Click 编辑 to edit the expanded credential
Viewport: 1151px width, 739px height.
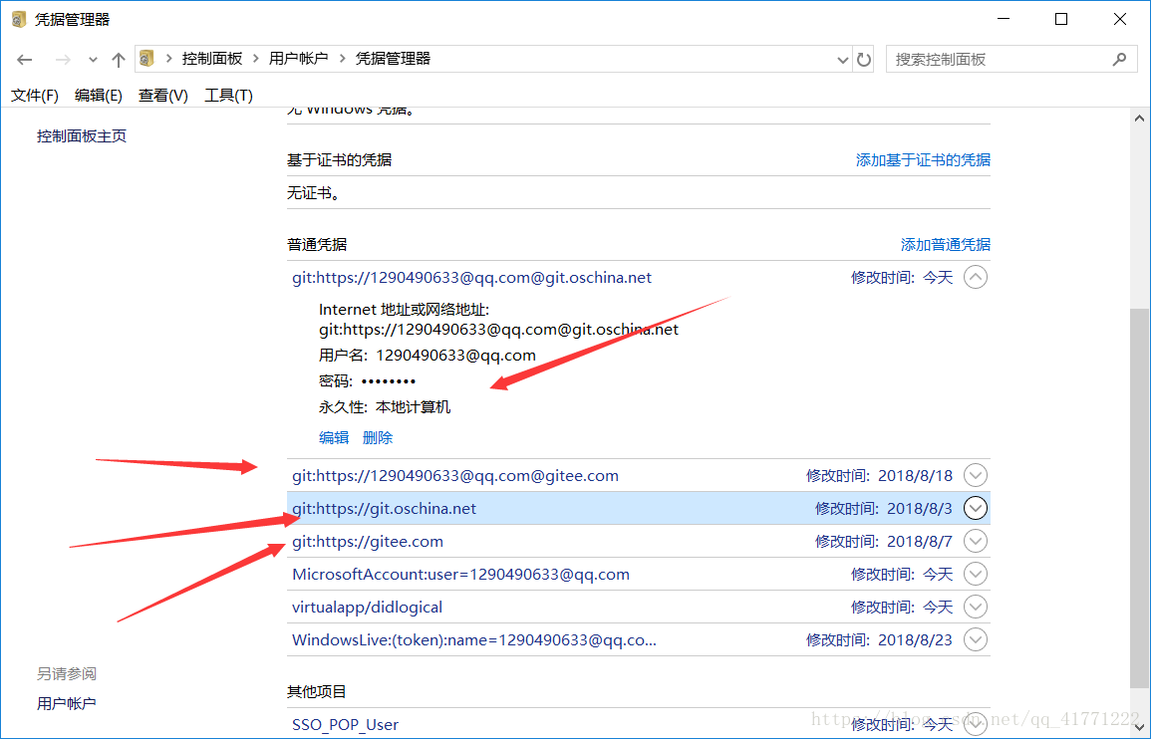pyautogui.click(x=334, y=438)
